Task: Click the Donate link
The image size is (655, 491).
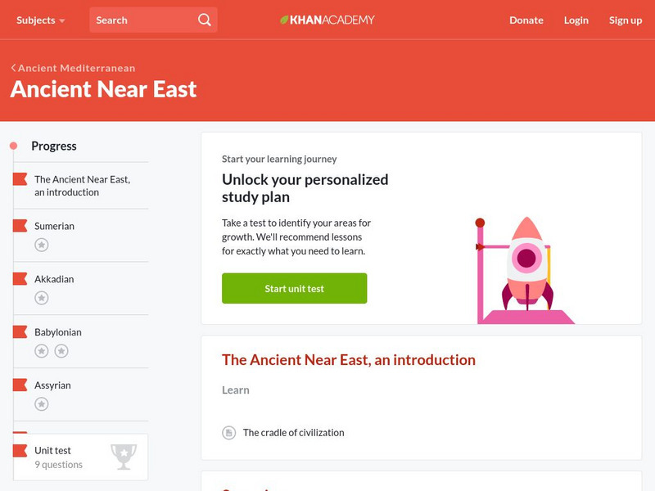Action: pyautogui.click(x=526, y=20)
